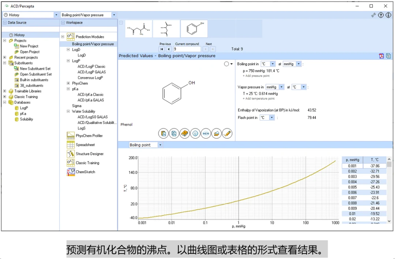Collapse the Projects tree node
Viewport: 395px width, 259px height.
[4, 41]
